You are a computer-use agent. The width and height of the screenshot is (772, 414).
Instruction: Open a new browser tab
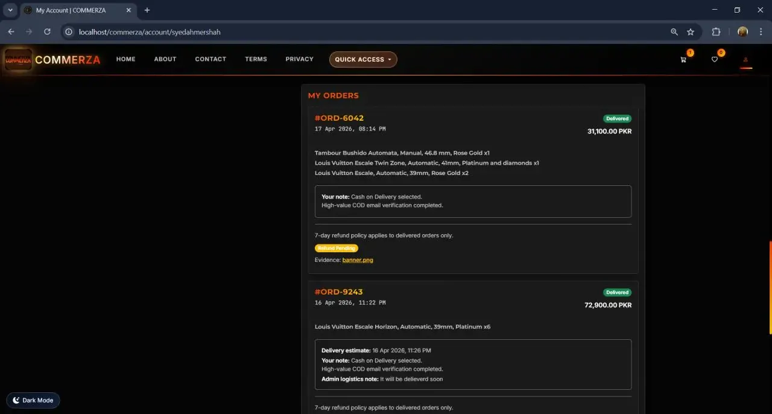[x=147, y=10]
